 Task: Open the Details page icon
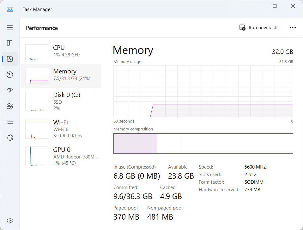coord(10,122)
